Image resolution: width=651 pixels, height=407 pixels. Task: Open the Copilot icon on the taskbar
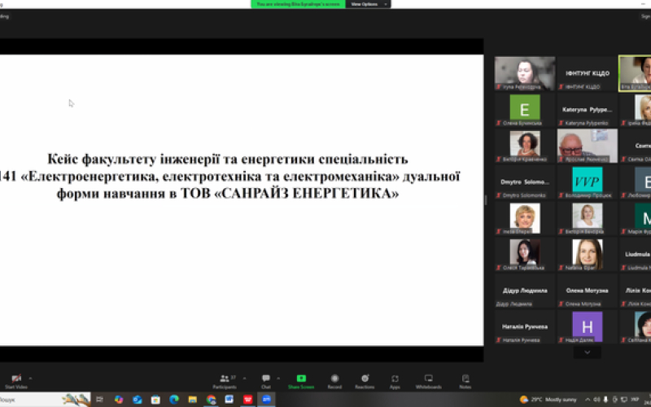tap(119, 400)
